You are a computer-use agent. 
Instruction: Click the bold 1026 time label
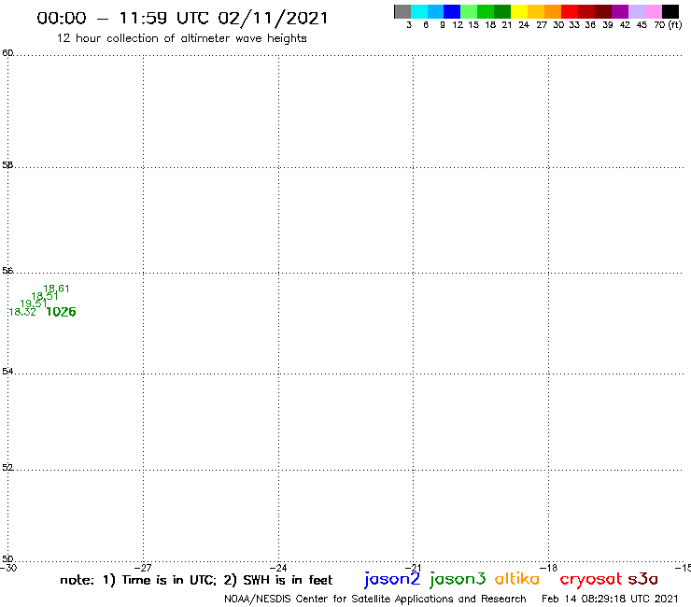tap(61, 312)
